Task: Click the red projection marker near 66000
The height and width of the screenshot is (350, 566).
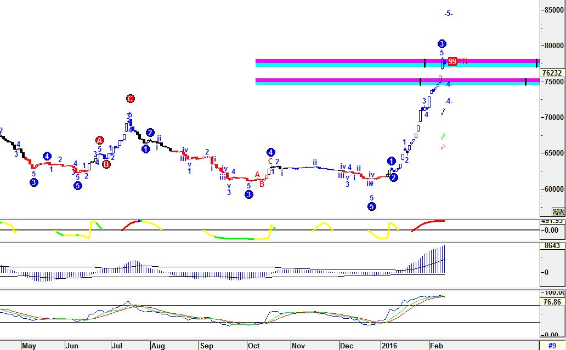Action: point(443,147)
